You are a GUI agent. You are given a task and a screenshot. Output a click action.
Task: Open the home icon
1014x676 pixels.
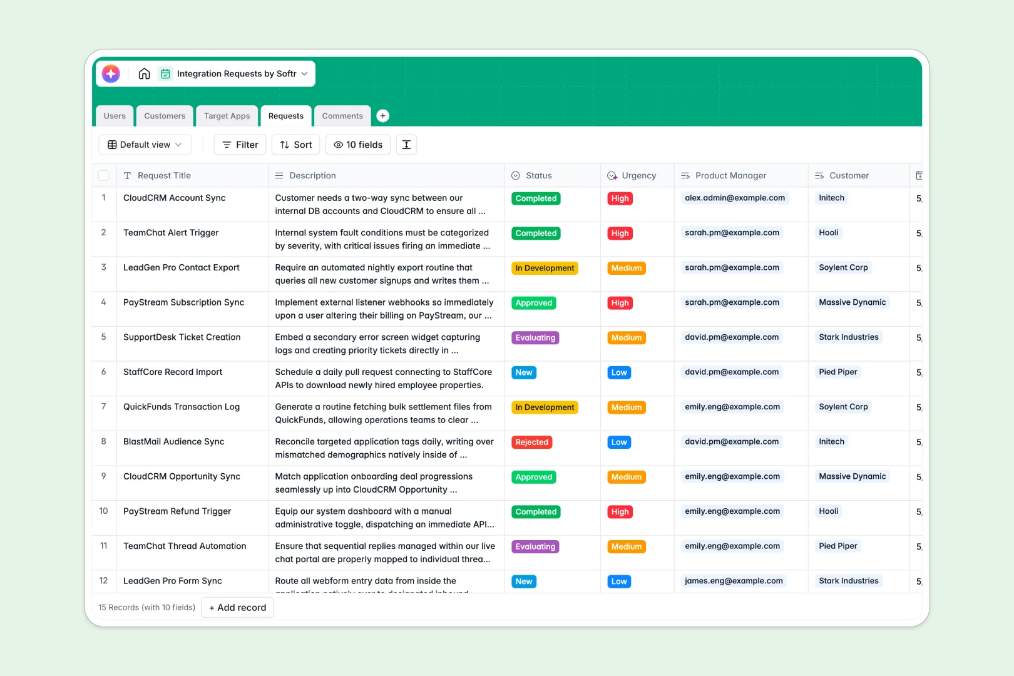click(x=144, y=74)
